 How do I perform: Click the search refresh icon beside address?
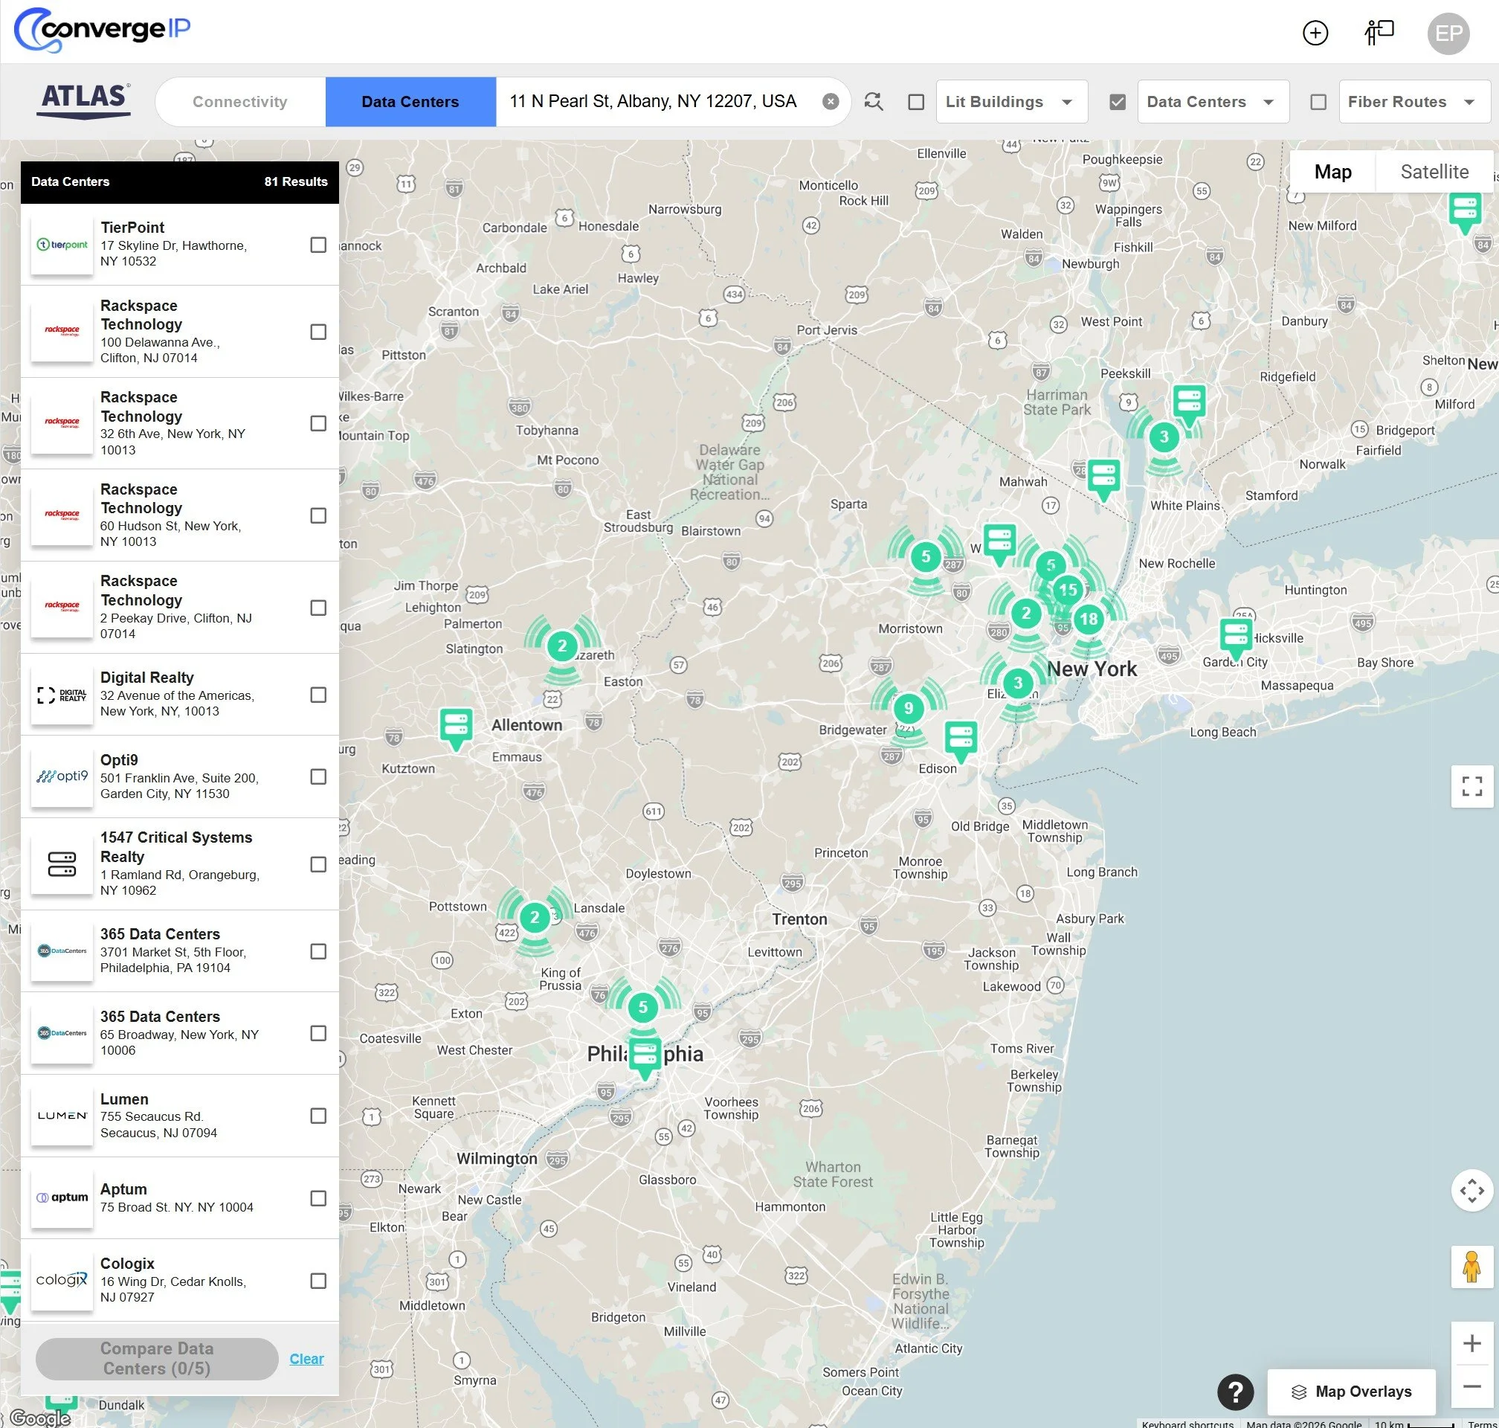click(x=874, y=101)
